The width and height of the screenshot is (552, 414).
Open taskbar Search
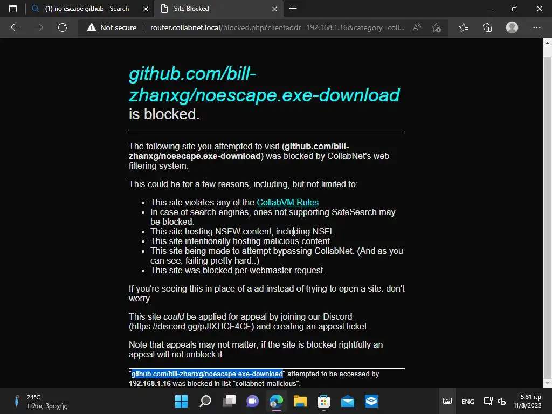click(205, 401)
